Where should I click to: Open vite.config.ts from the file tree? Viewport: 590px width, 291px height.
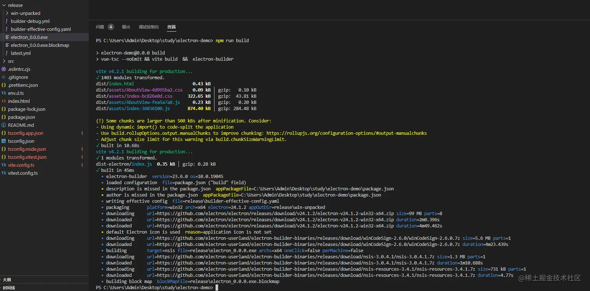tap(21, 165)
